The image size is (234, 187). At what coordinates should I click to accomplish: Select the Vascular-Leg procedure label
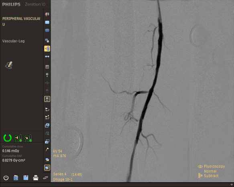pos(13,41)
